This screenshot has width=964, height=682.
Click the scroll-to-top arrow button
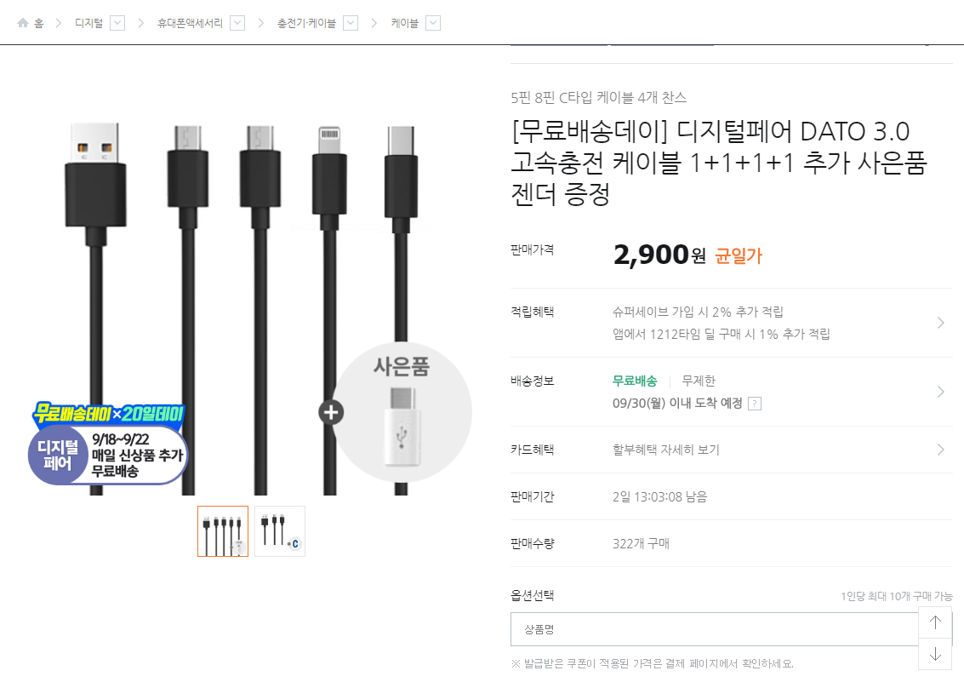coord(935,622)
